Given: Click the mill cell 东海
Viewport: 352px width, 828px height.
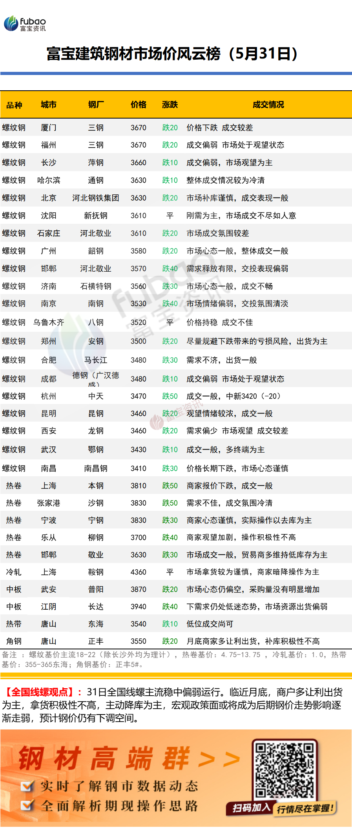Looking at the screenshot, I should 96,624.
